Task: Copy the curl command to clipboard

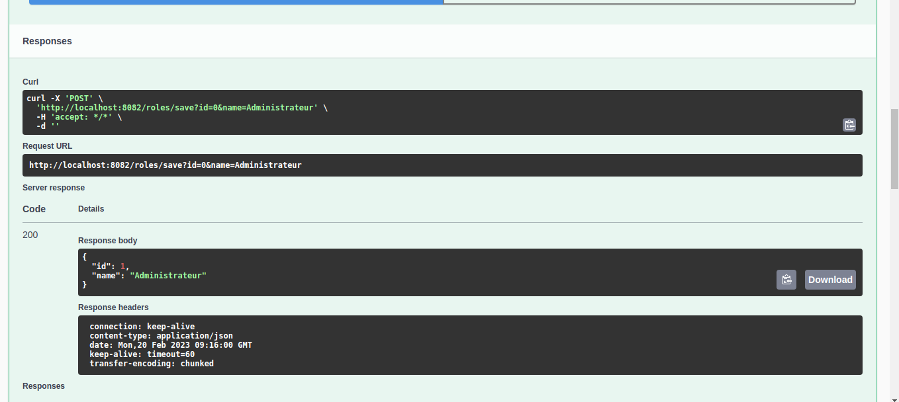Action: tap(849, 124)
